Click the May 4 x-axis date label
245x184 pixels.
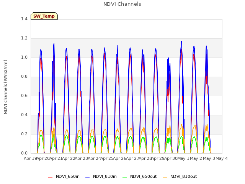222,159
